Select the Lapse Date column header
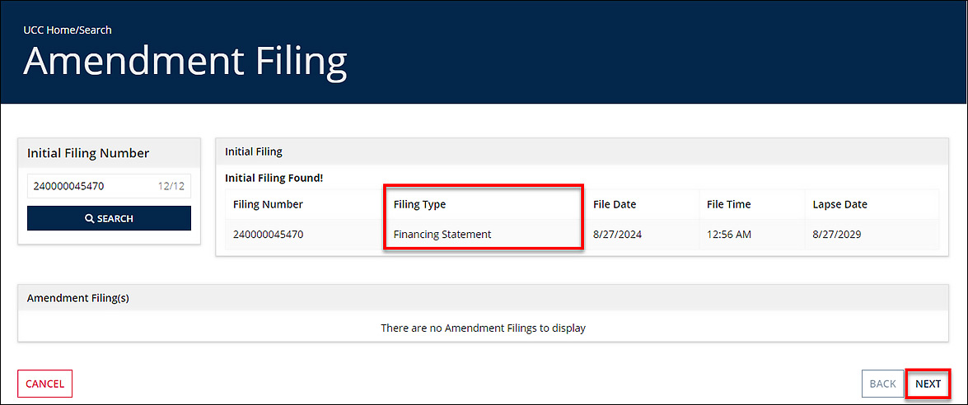968x405 pixels. [x=839, y=204]
